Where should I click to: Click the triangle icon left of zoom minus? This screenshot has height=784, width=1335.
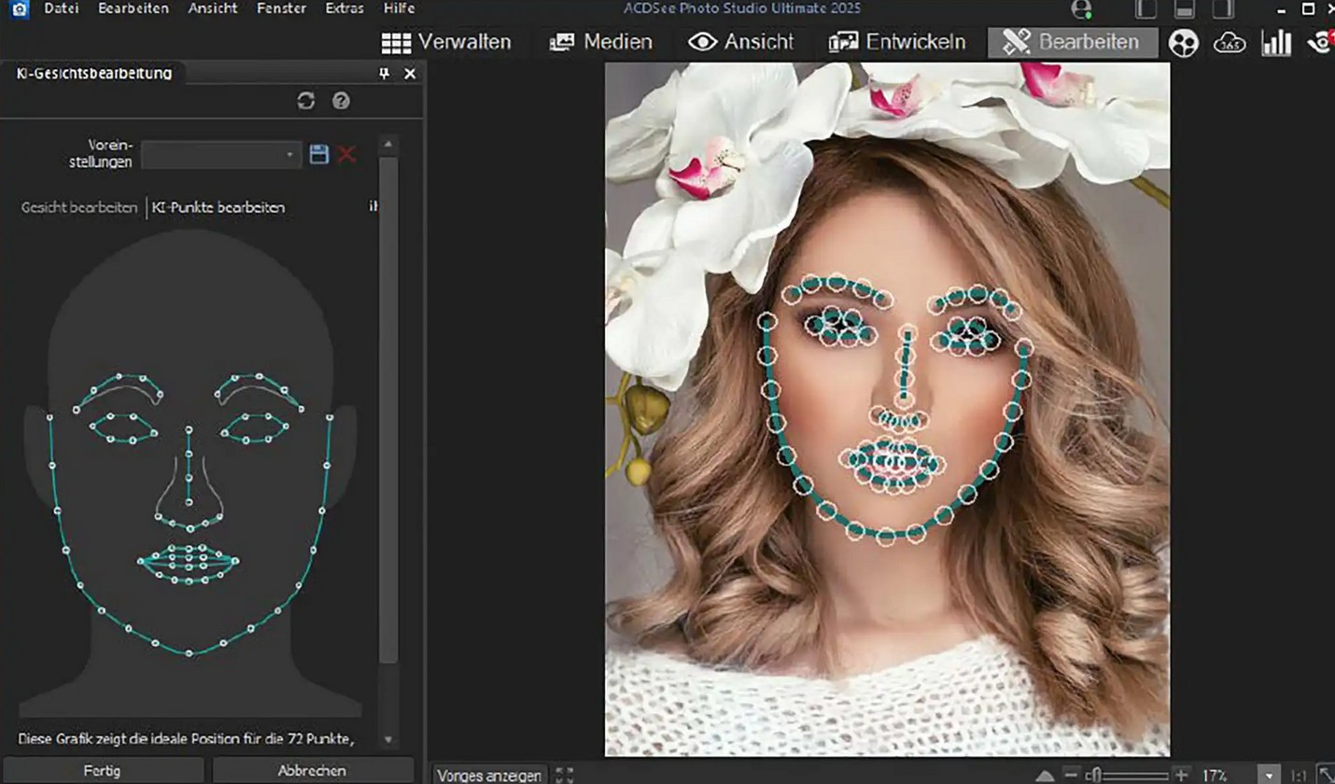click(1046, 776)
